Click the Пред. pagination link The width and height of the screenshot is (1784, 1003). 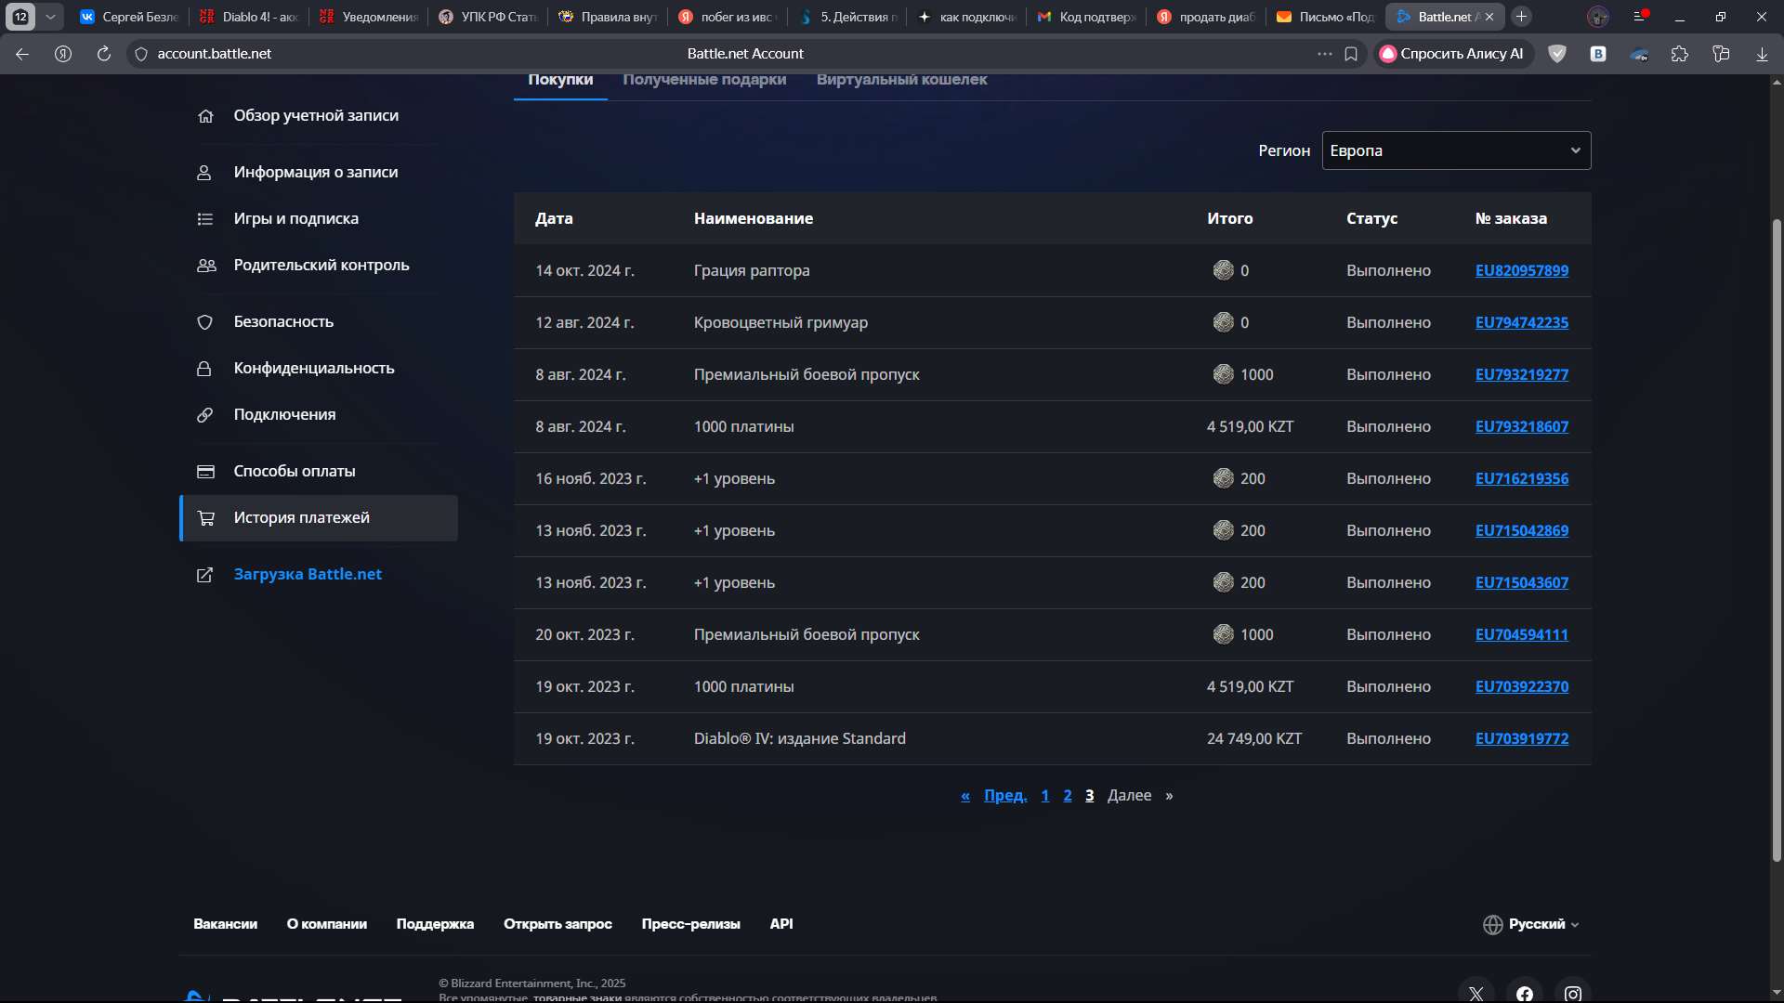(x=1005, y=796)
